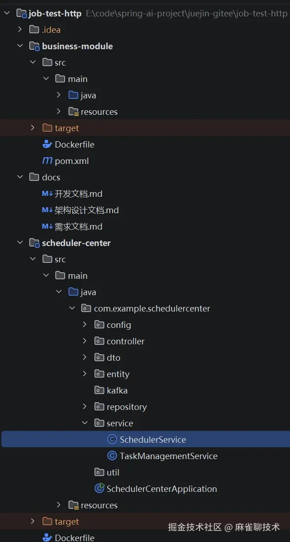Viewport: 290px width, 542px height.
Task: Click the class icon beside SchedulerService
Action: pos(112,440)
